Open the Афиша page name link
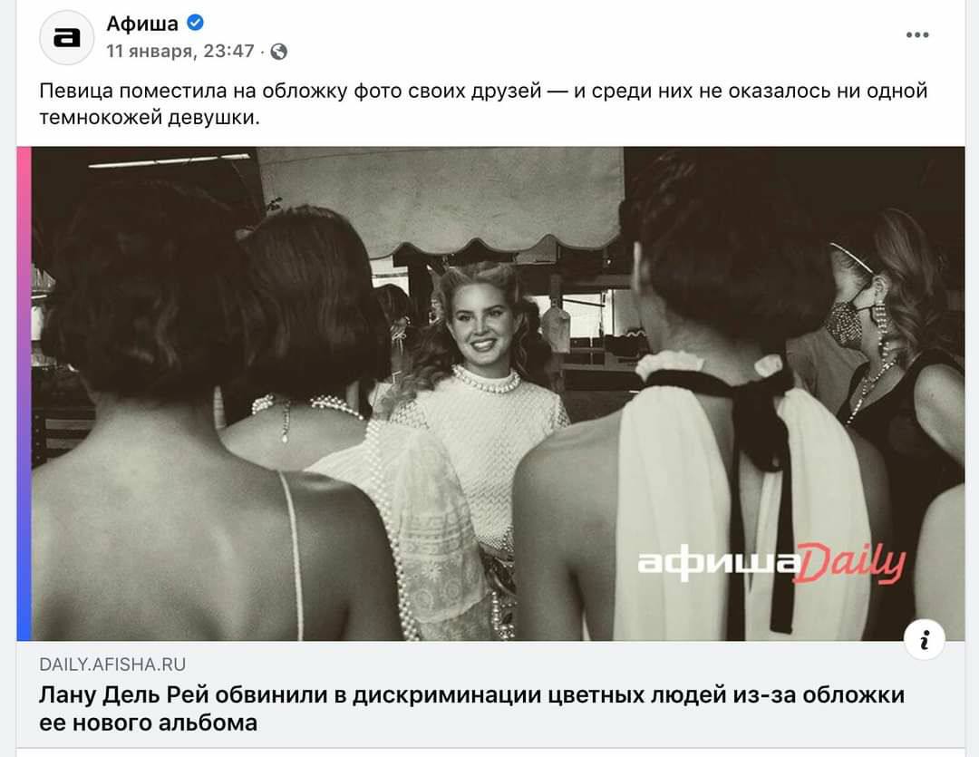 click(x=142, y=24)
